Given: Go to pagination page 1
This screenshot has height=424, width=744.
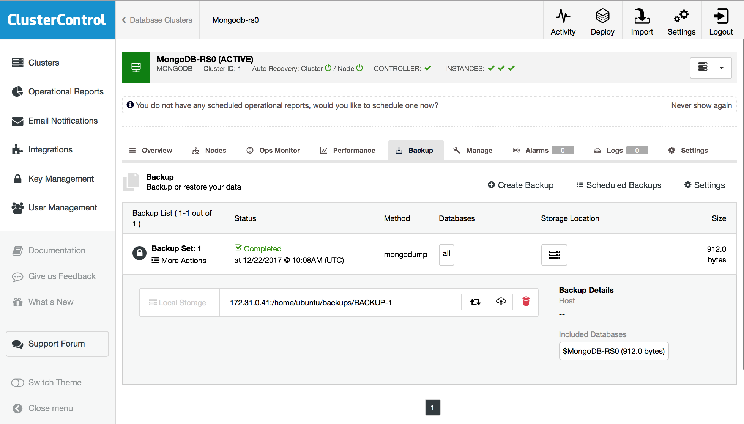Looking at the screenshot, I should click(x=432, y=408).
